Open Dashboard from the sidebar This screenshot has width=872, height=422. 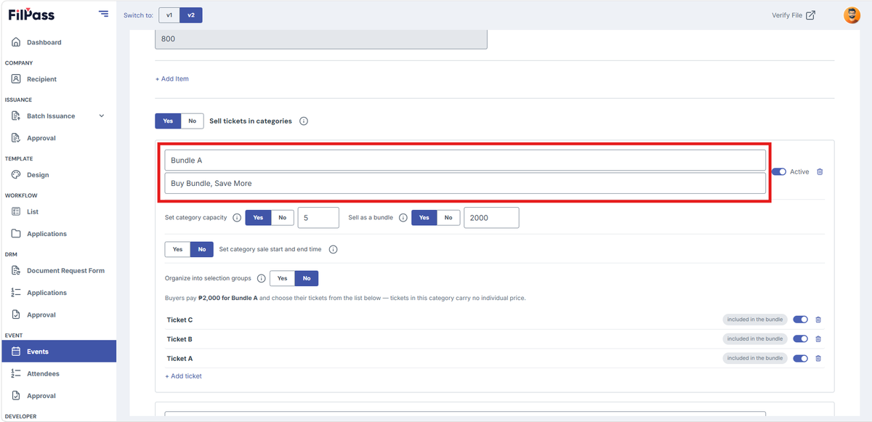coord(44,42)
